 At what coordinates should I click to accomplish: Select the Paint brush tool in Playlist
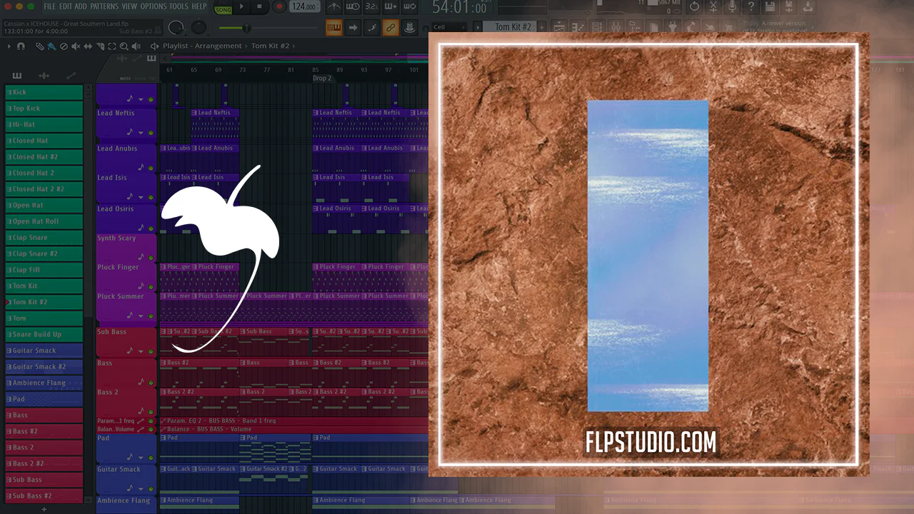pos(52,46)
